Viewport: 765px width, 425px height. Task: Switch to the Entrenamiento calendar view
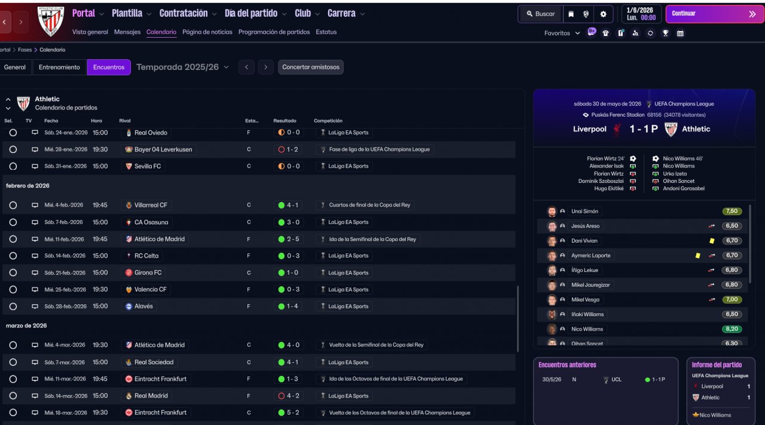coord(59,67)
